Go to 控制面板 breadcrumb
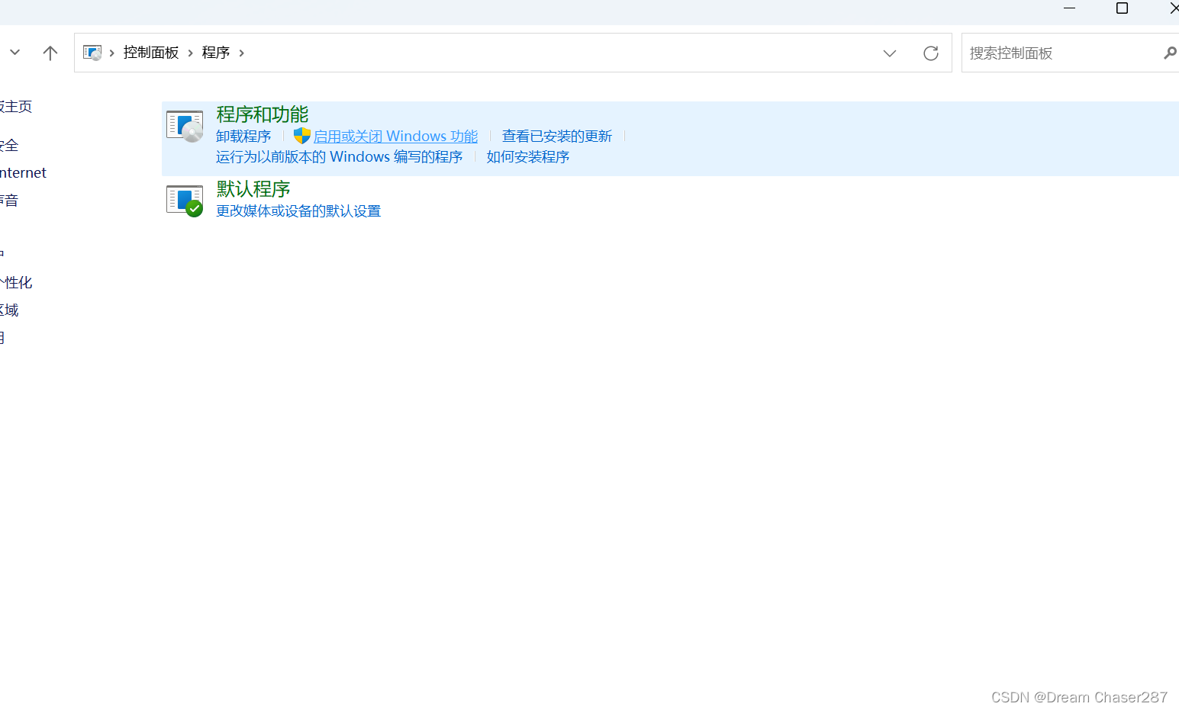 click(151, 53)
